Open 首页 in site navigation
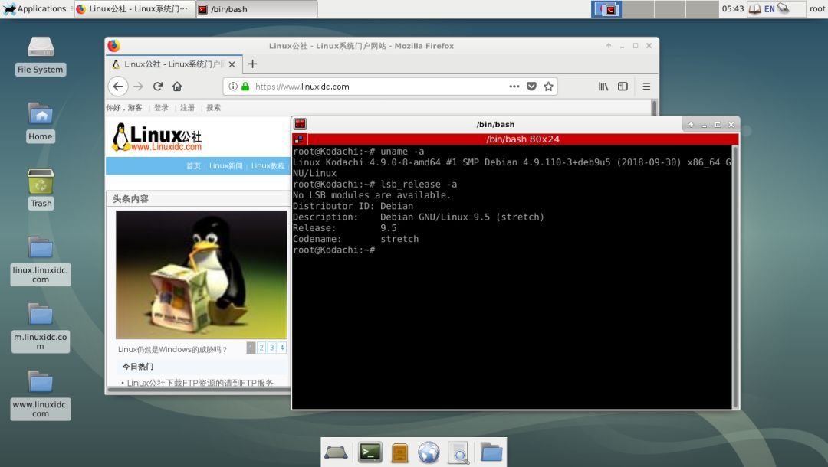The width and height of the screenshot is (828, 467). click(193, 166)
